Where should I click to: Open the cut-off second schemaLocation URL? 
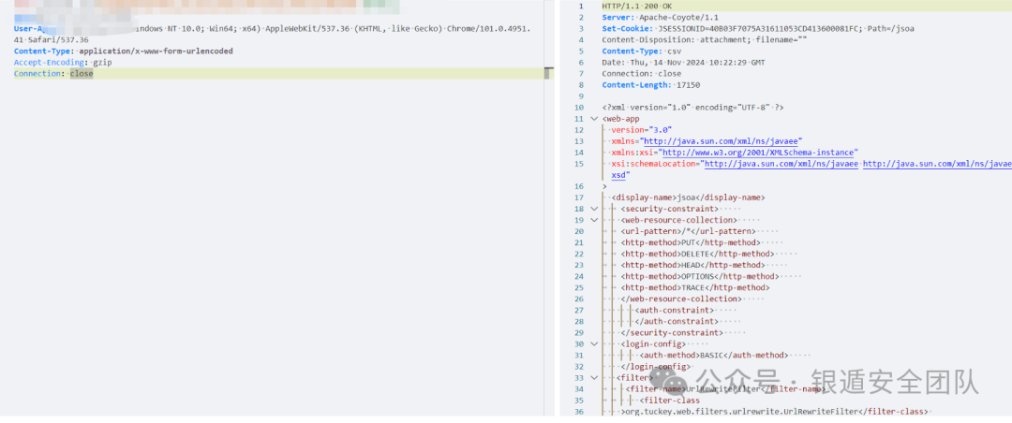coord(937,164)
